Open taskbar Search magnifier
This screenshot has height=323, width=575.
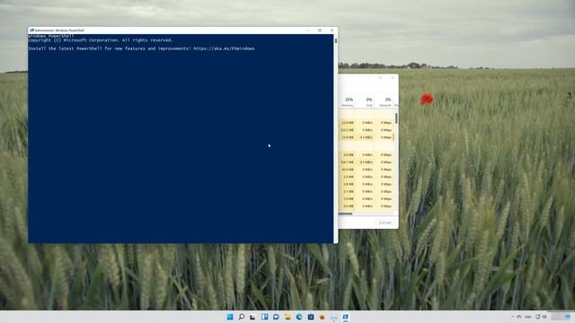pos(242,317)
